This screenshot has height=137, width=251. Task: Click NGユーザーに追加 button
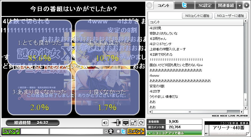tap(230, 16)
